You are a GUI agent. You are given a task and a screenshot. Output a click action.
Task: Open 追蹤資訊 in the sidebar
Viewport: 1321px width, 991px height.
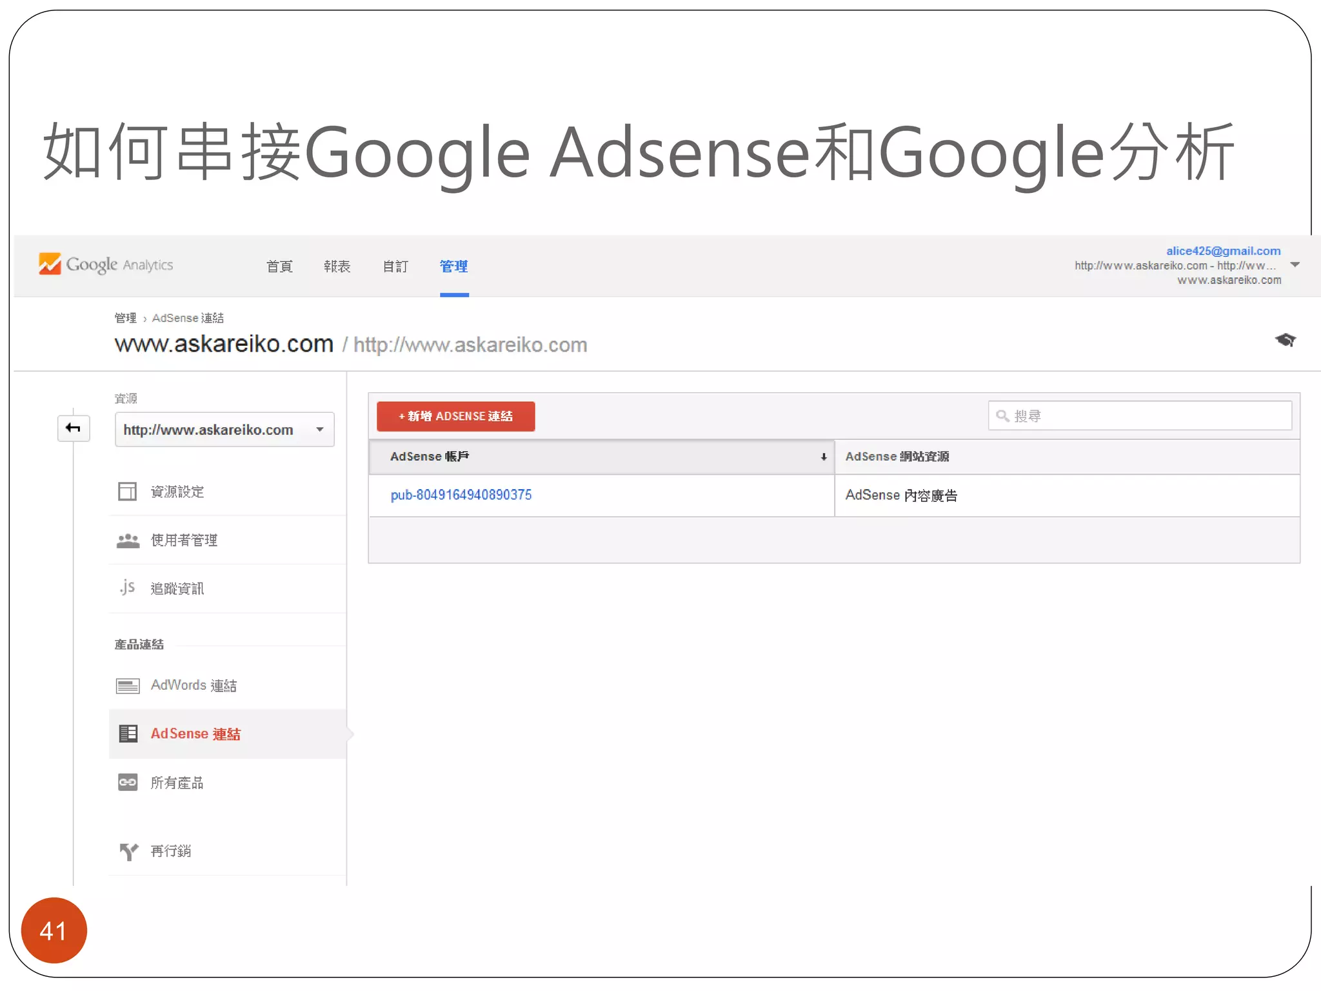[x=177, y=588]
